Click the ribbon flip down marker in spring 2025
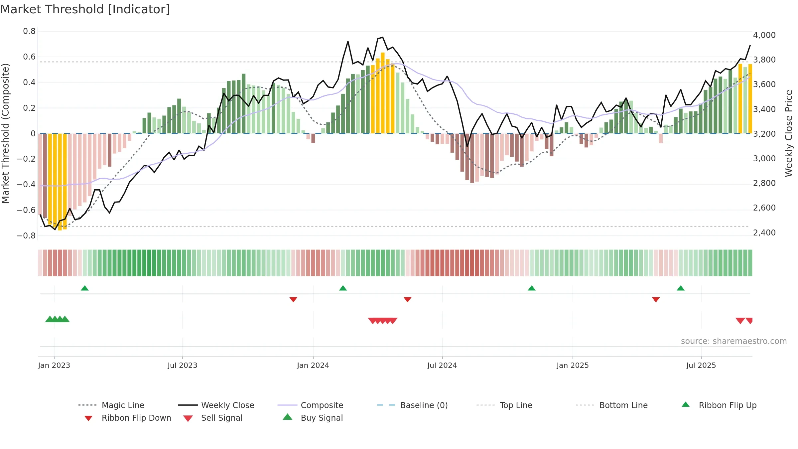The height and width of the screenshot is (449, 798). pyautogui.click(x=656, y=300)
